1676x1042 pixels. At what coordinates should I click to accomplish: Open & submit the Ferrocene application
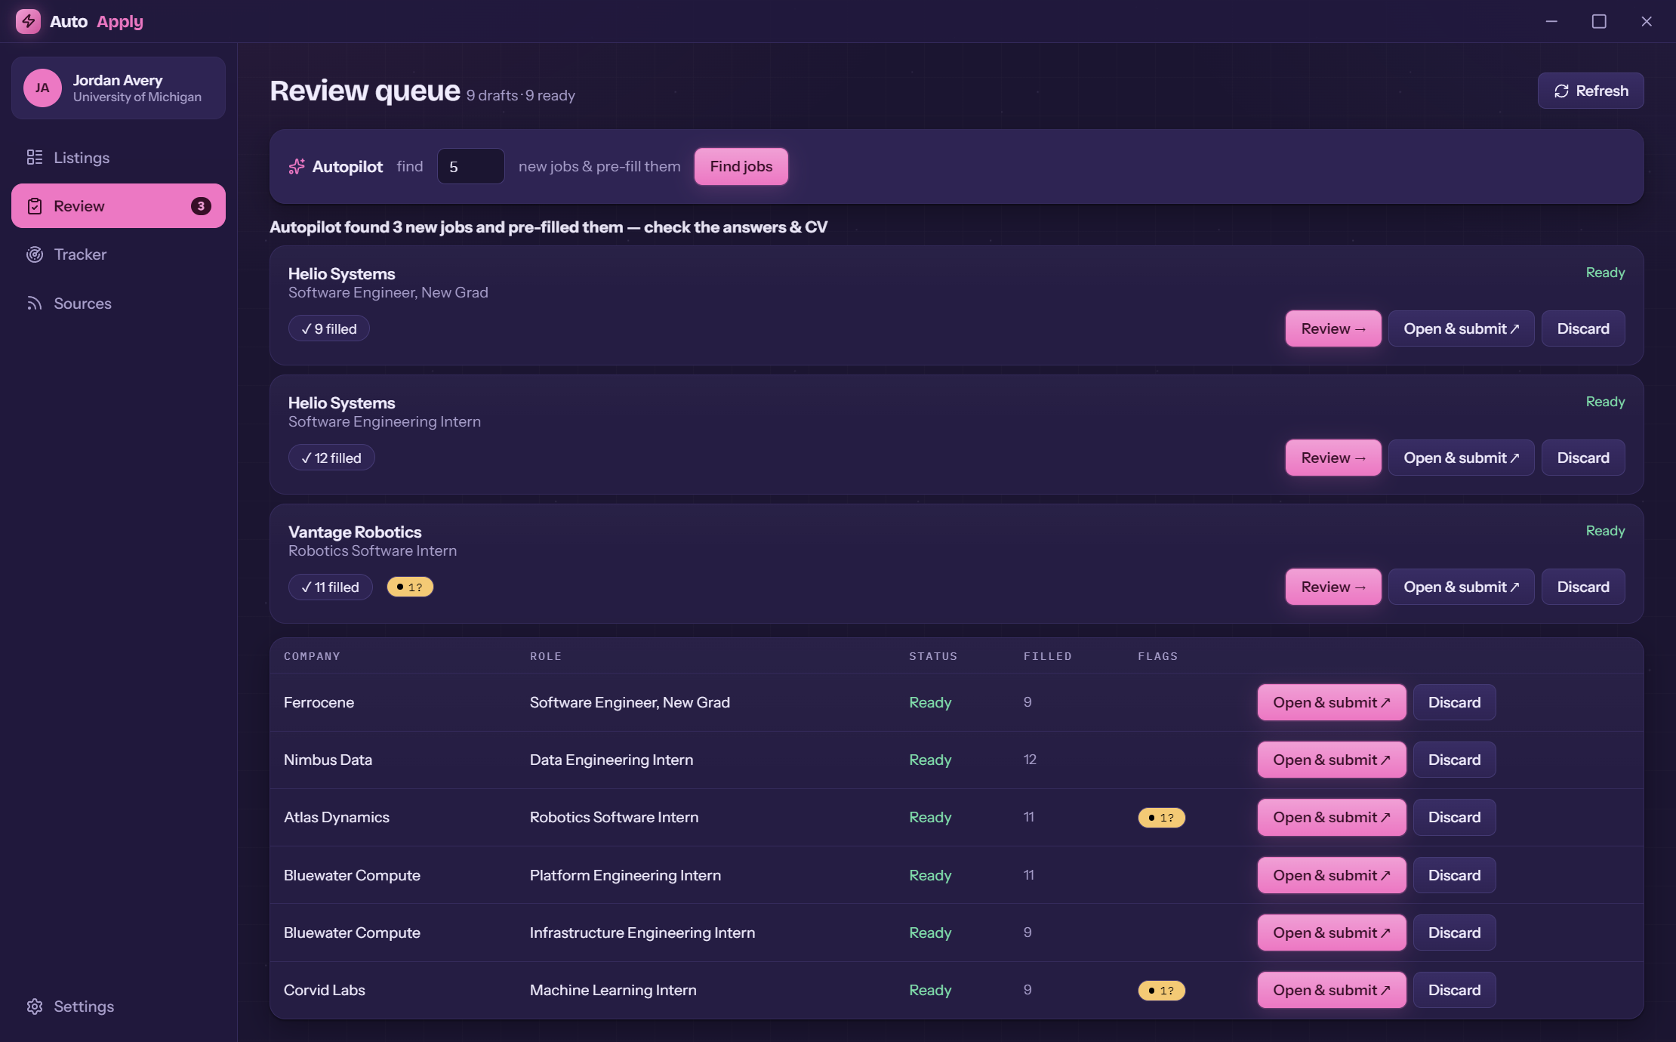click(1332, 702)
